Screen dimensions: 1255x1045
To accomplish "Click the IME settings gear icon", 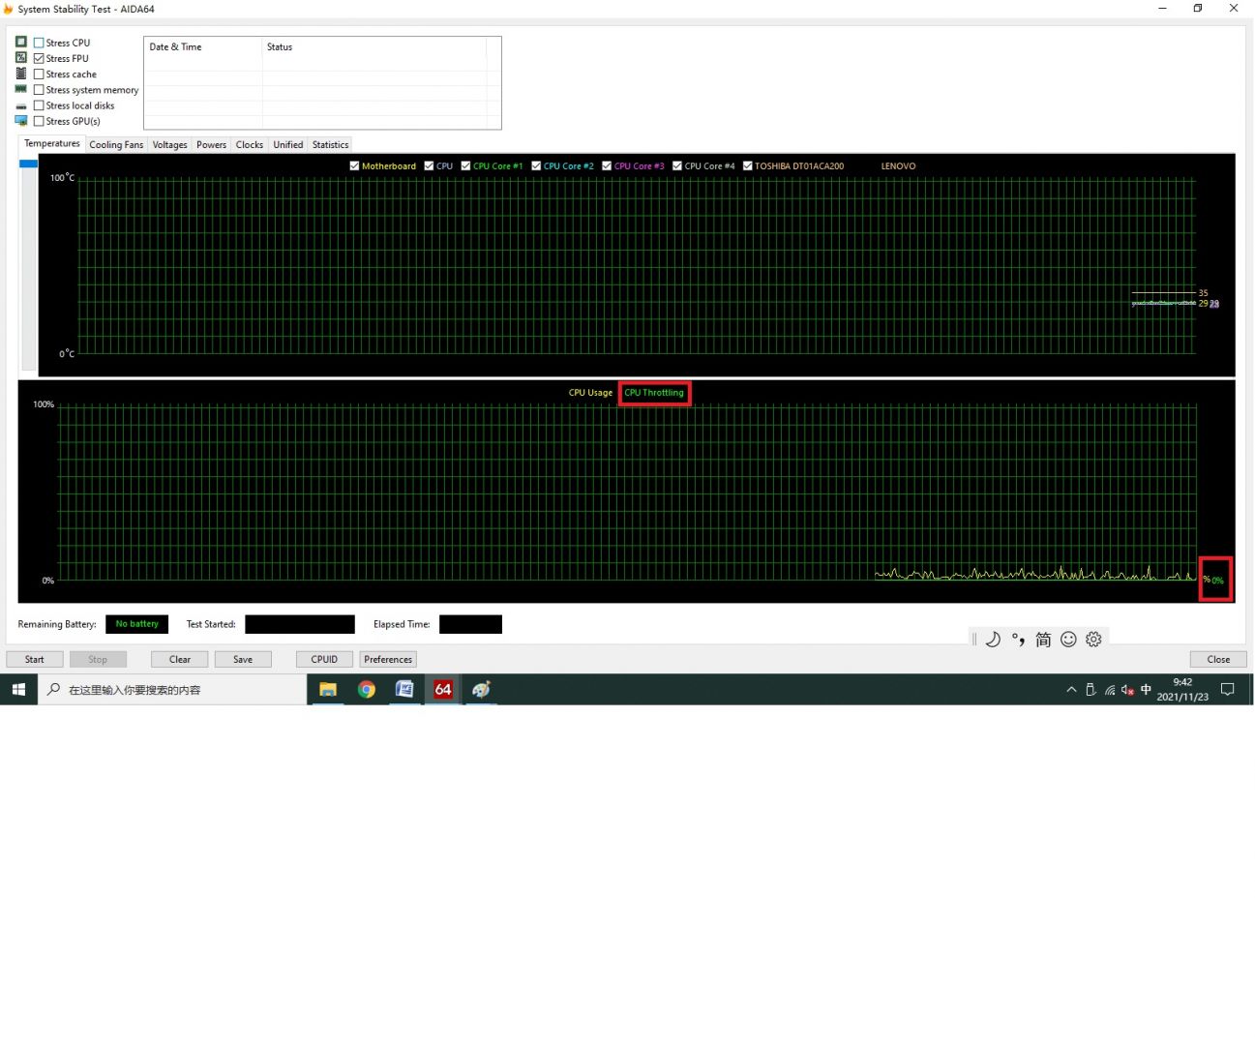I will [1093, 640].
